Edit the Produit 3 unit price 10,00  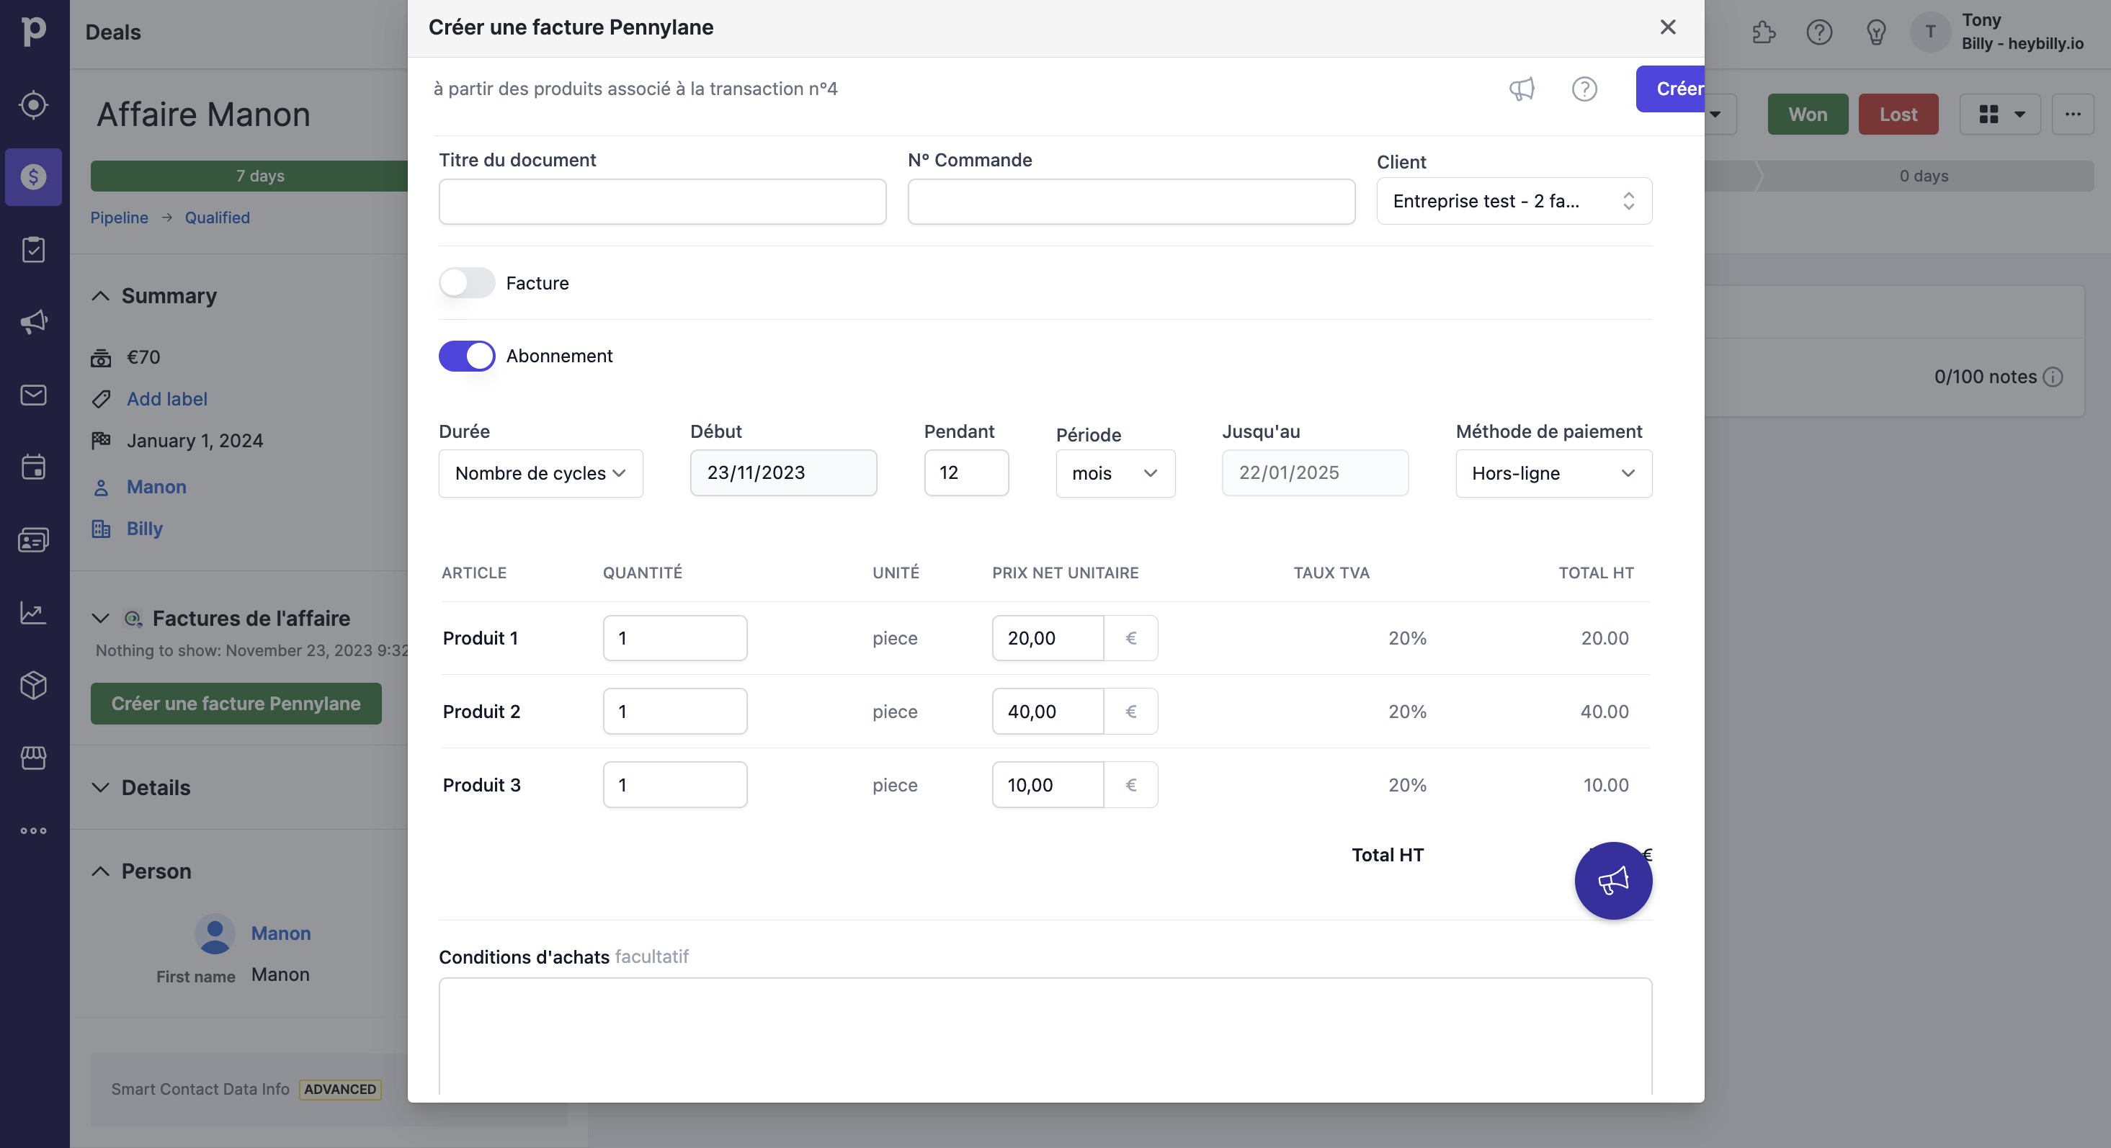1048,785
